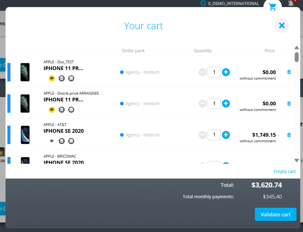Increase quantity of Distrib privé ARRAIGNEE item

coord(226,104)
